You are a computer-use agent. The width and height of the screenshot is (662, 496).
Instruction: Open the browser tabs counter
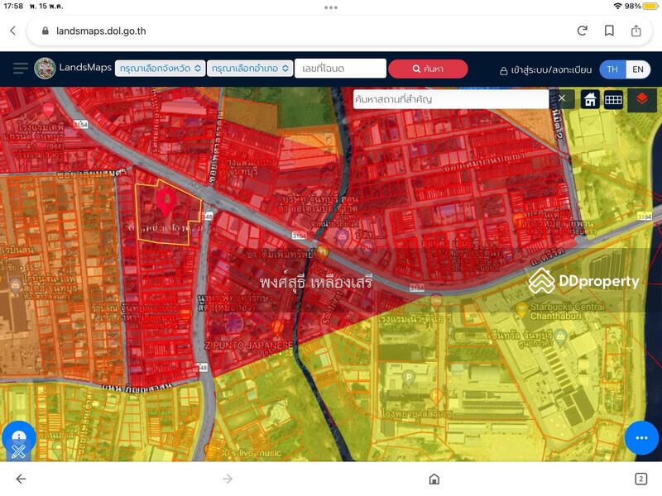640,479
